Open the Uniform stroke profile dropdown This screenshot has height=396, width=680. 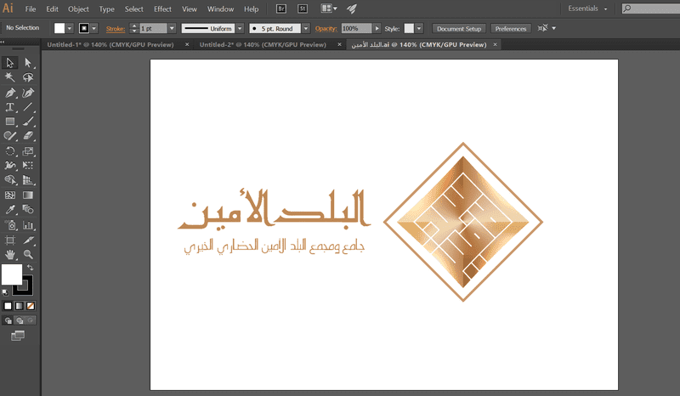tap(241, 28)
